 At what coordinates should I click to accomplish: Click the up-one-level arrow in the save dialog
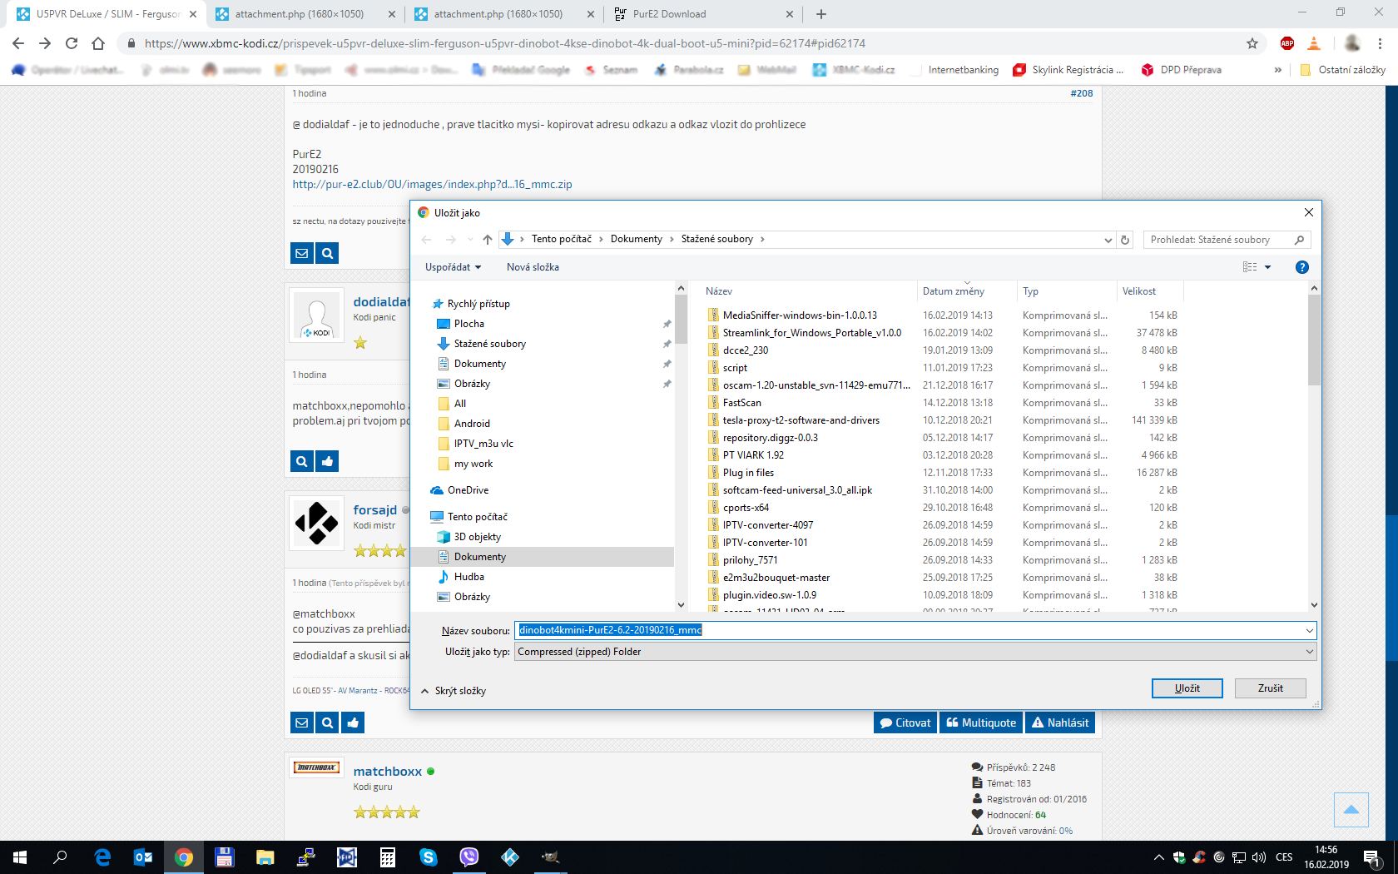[x=488, y=240]
